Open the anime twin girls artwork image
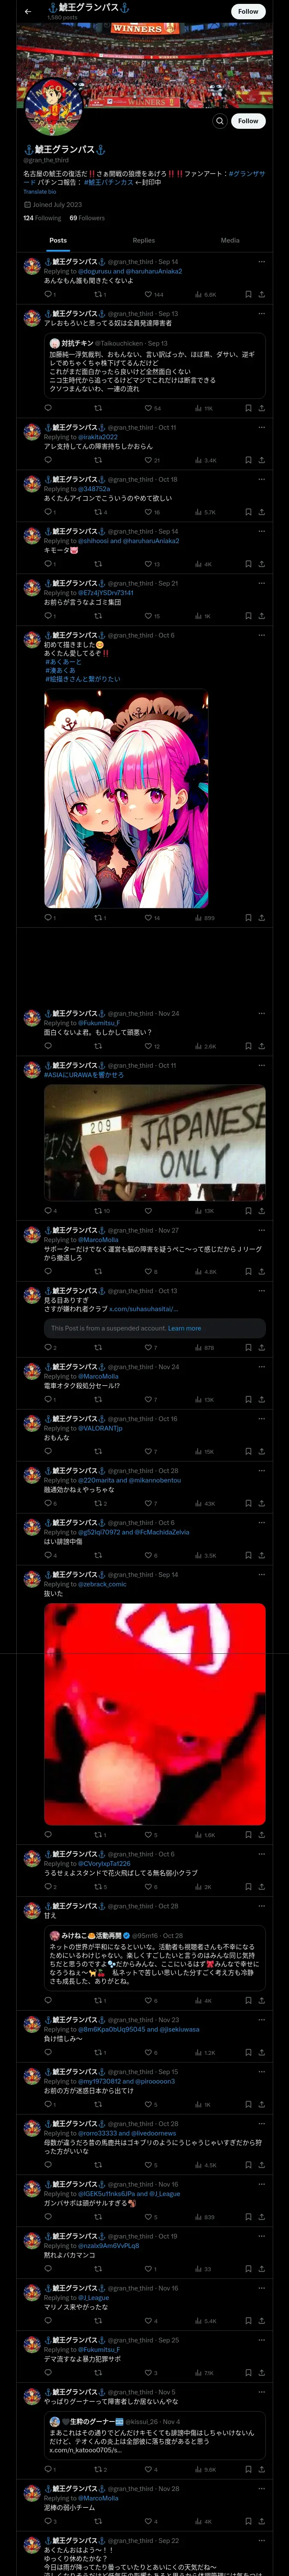Viewport: 289px width, 2576px height. (127, 799)
